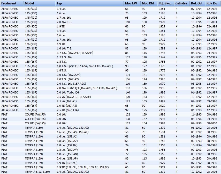Sort by the Producent column header
Viewport: 221px width, 174px height.
tap(12, 3)
